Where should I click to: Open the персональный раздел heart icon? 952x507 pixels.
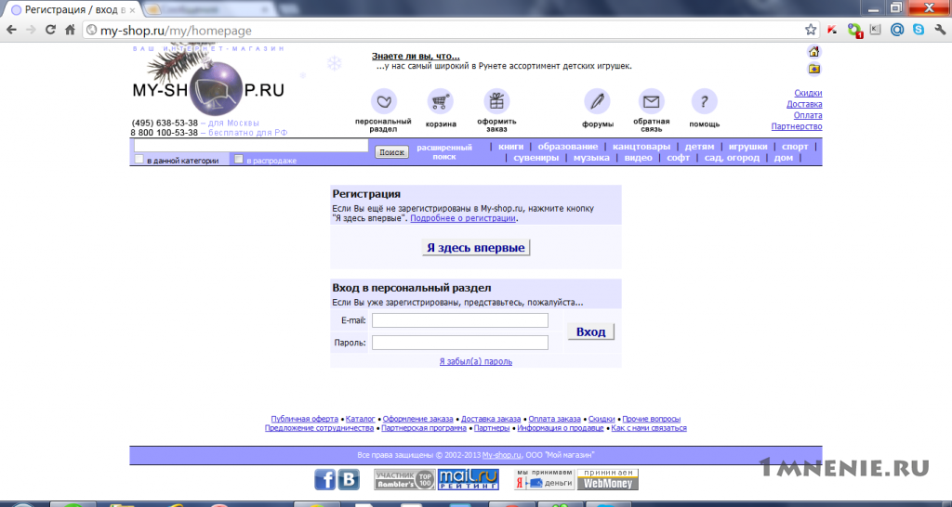pos(383,101)
